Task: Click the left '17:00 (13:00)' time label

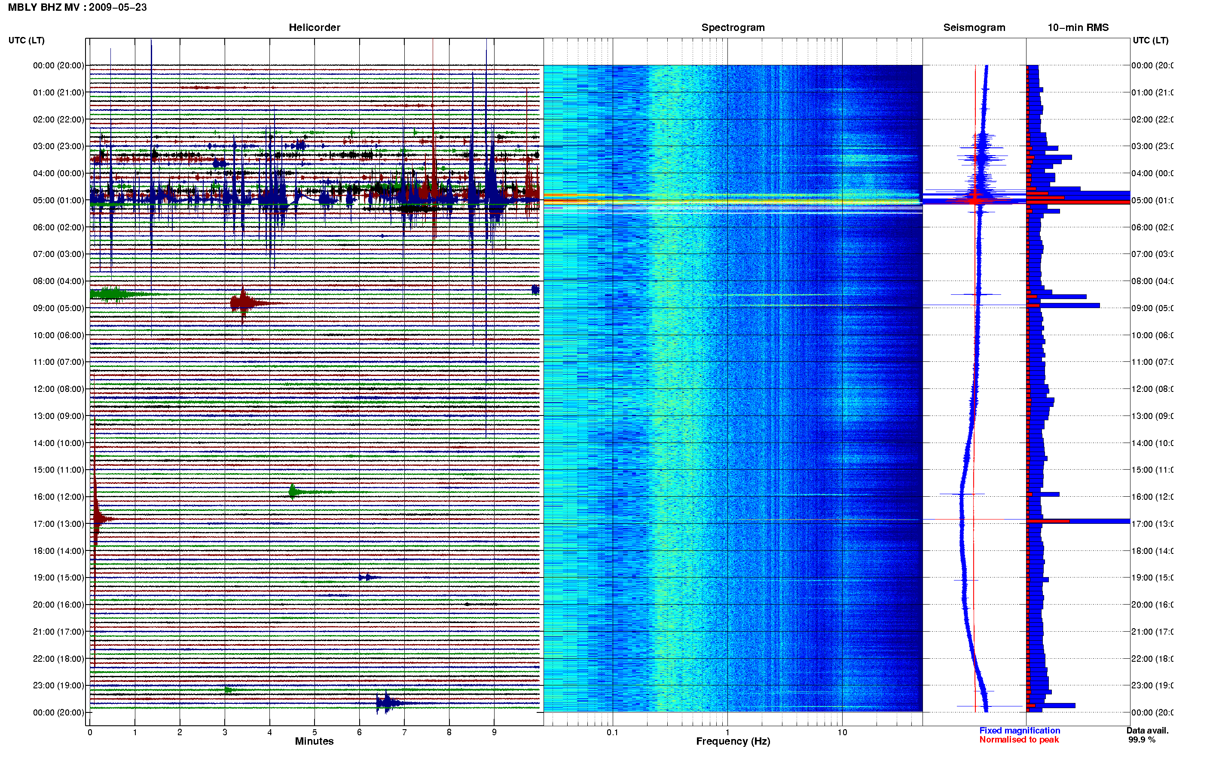Action: click(58, 524)
